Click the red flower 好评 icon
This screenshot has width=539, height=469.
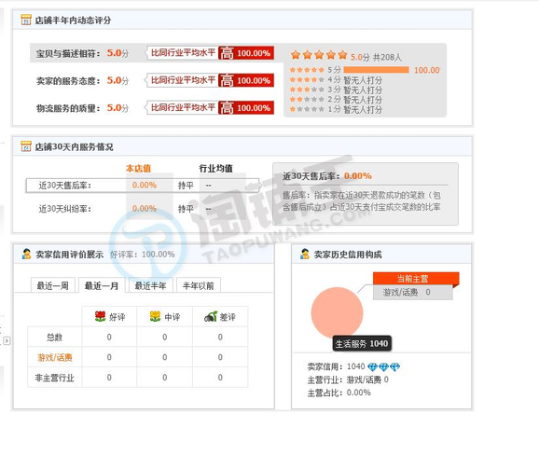(100, 316)
